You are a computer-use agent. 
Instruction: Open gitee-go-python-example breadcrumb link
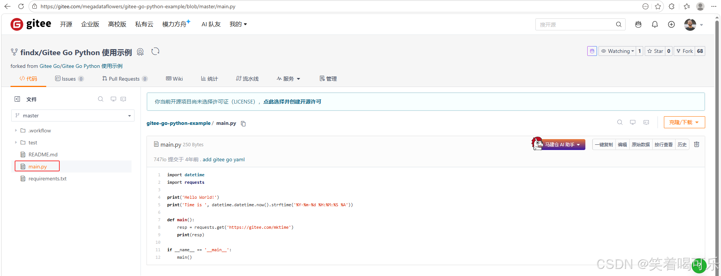pyautogui.click(x=178, y=123)
